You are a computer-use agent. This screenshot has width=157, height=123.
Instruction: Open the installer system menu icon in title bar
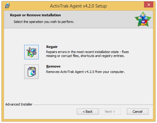coord(7,6)
